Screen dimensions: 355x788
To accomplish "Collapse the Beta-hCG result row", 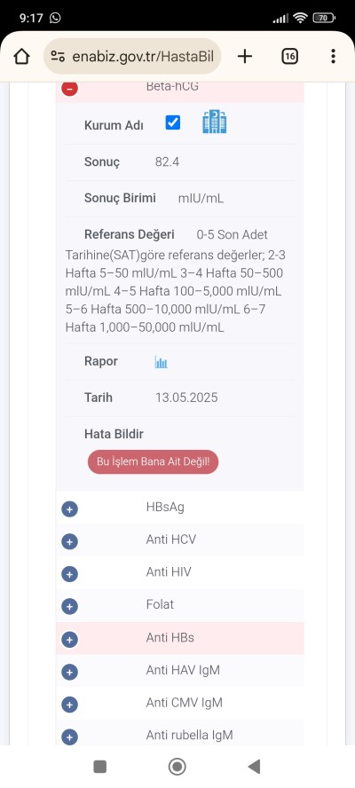I will pos(69,89).
